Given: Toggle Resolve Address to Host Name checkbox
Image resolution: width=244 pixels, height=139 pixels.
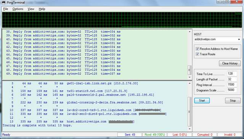Looking at the screenshot, I should coord(197,49).
